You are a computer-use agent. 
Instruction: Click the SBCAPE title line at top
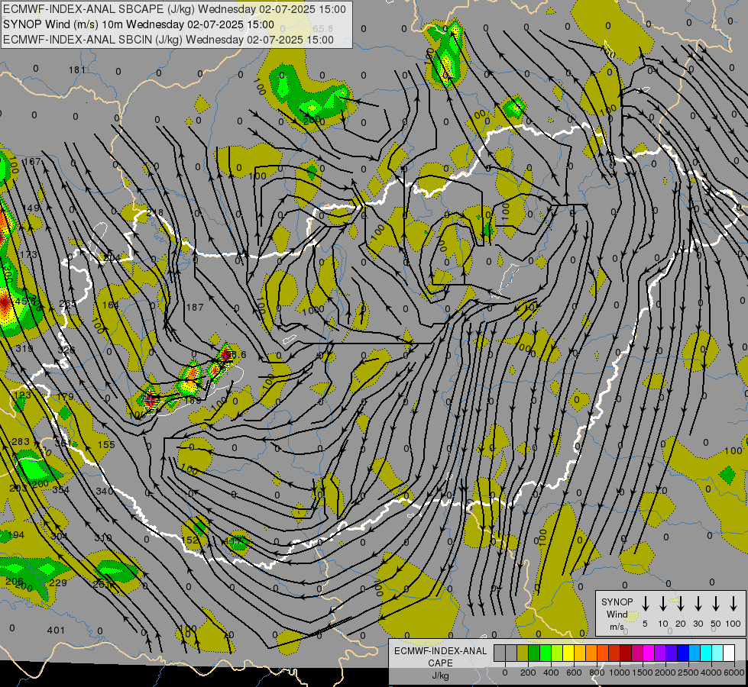click(174, 9)
